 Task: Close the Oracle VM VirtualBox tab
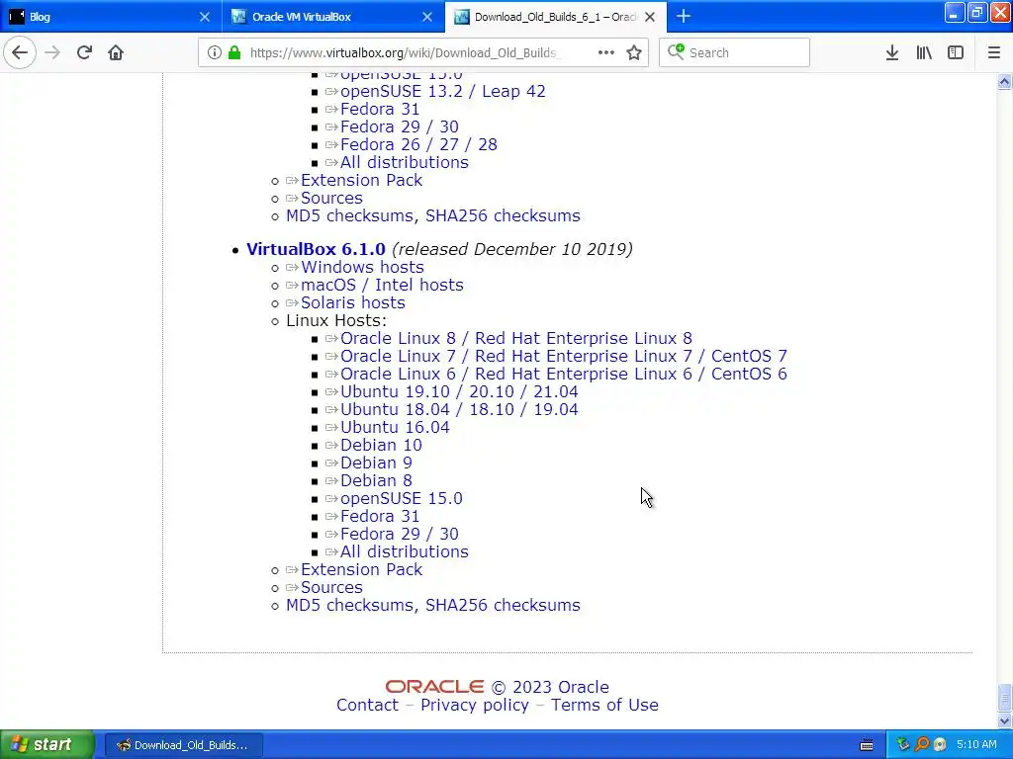click(x=427, y=17)
